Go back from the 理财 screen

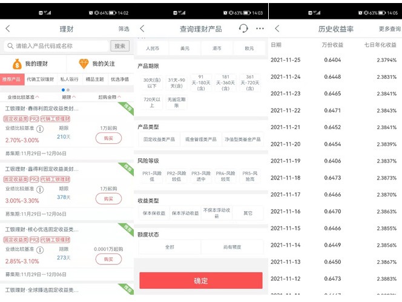click(x=8, y=29)
